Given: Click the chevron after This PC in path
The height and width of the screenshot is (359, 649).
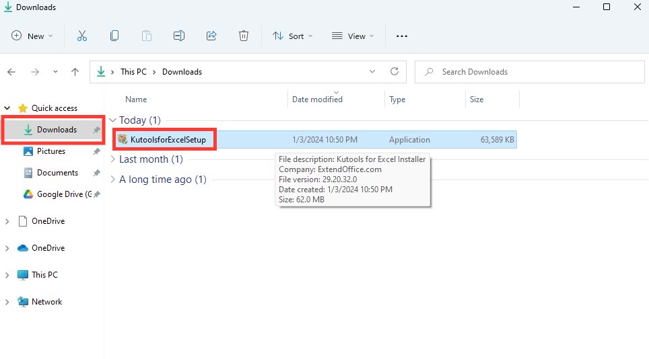Looking at the screenshot, I should (x=154, y=72).
